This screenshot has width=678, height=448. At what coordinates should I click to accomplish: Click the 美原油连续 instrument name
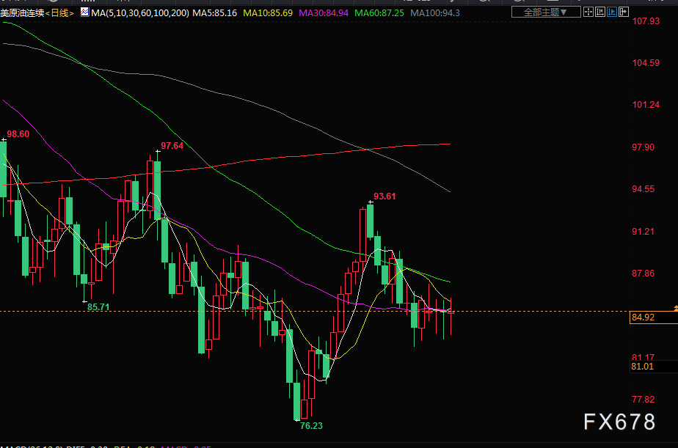(x=22, y=13)
